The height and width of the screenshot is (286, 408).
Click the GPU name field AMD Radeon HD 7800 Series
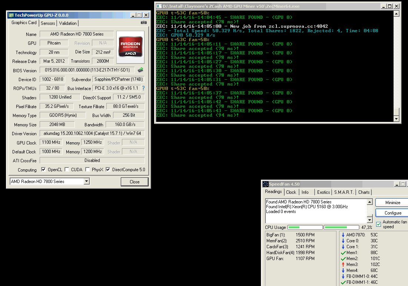(77, 34)
